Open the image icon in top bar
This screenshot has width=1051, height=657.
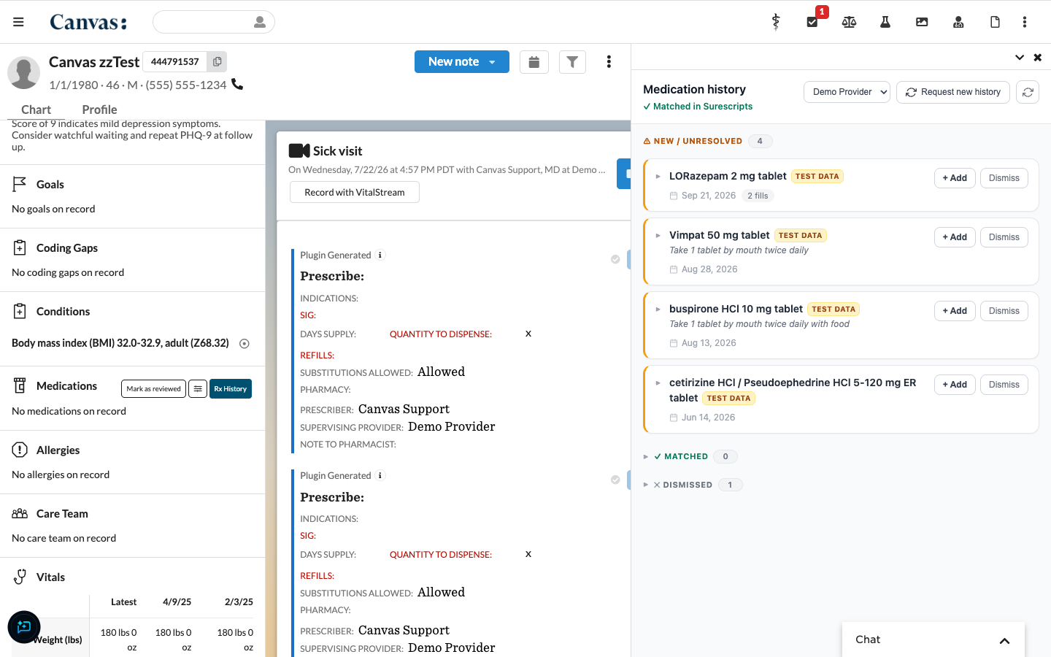(922, 22)
